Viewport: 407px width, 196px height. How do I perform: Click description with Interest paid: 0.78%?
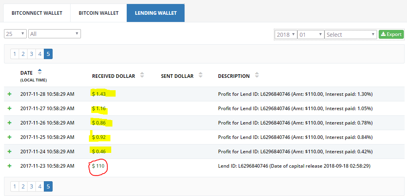[x=295, y=123]
